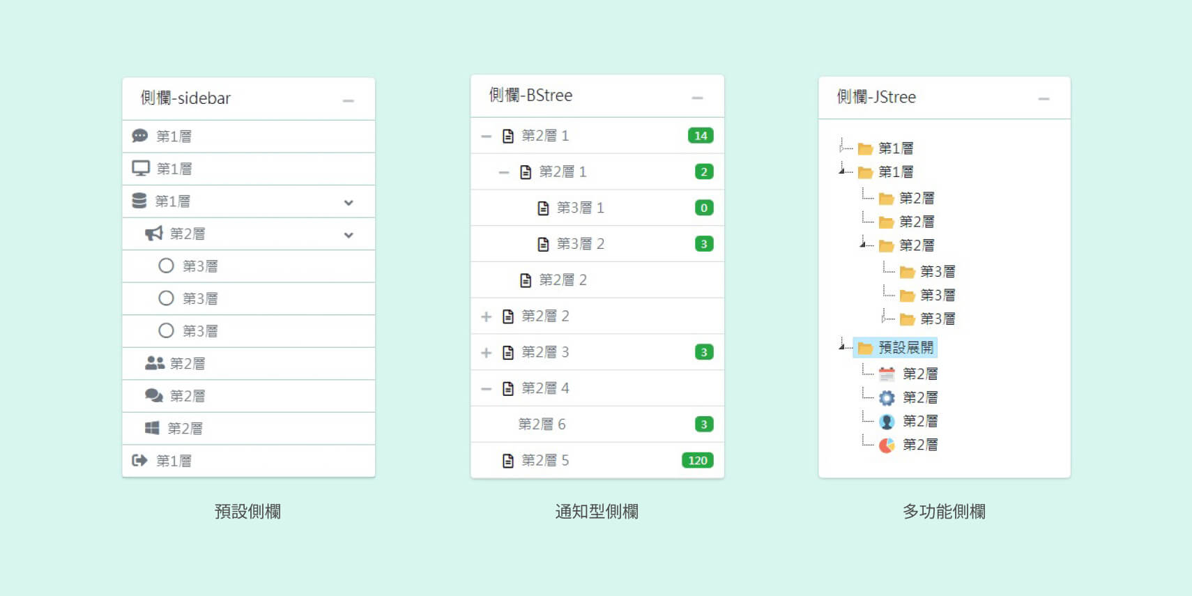Viewport: 1192px width, 596px height.
Task: Click the speech bubble icon in sidebar
Action: 140,136
